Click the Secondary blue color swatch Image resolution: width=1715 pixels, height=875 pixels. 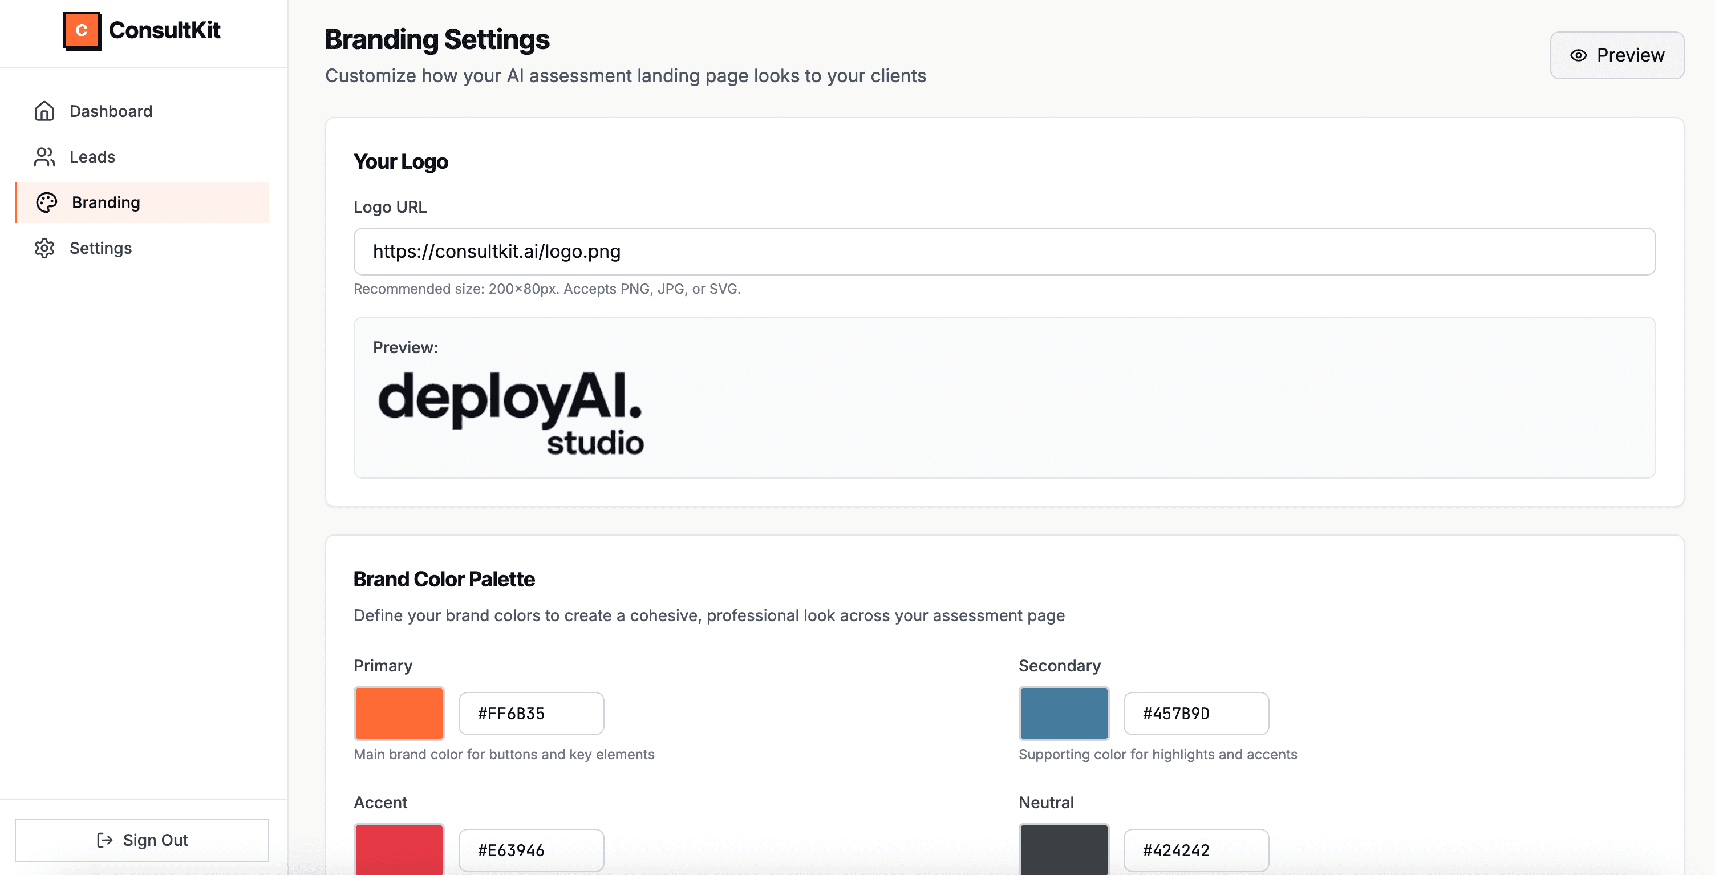point(1063,713)
